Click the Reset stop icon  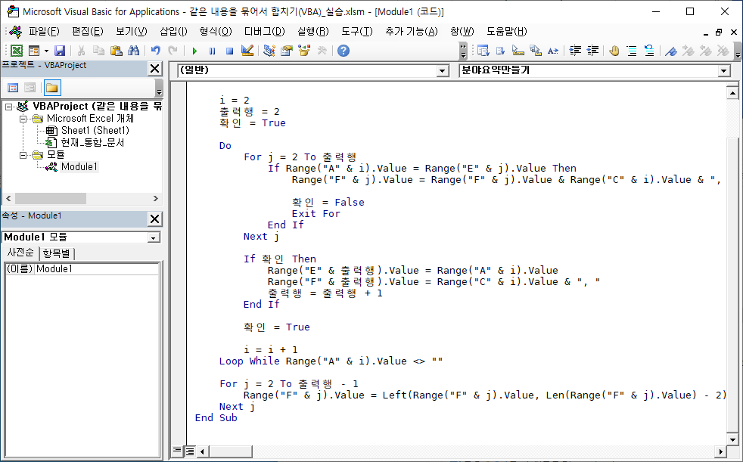pyautogui.click(x=230, y=51)
